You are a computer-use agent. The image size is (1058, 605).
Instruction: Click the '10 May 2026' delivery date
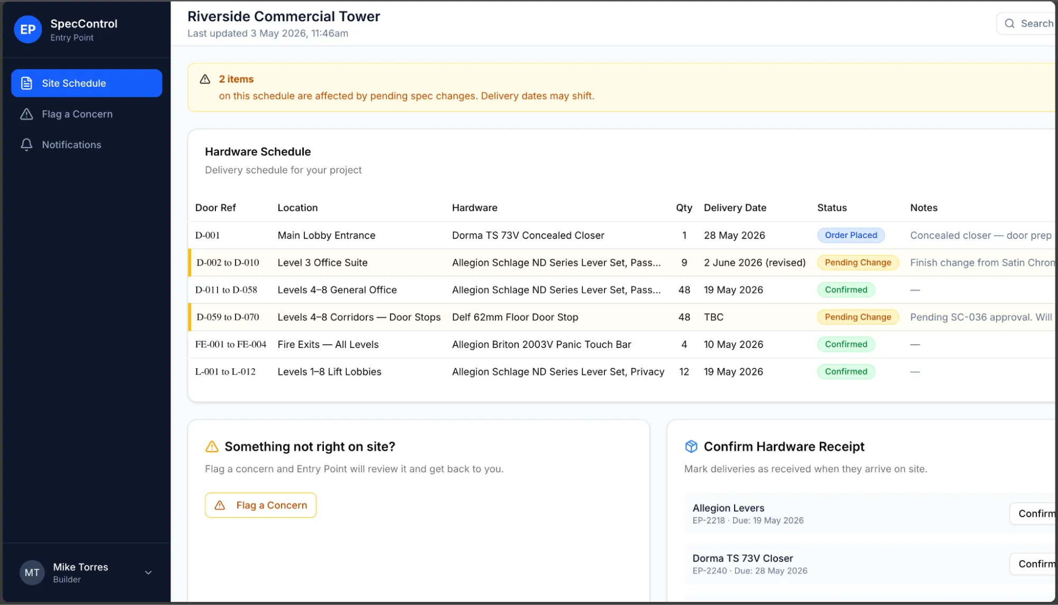[x=734, y=344]
